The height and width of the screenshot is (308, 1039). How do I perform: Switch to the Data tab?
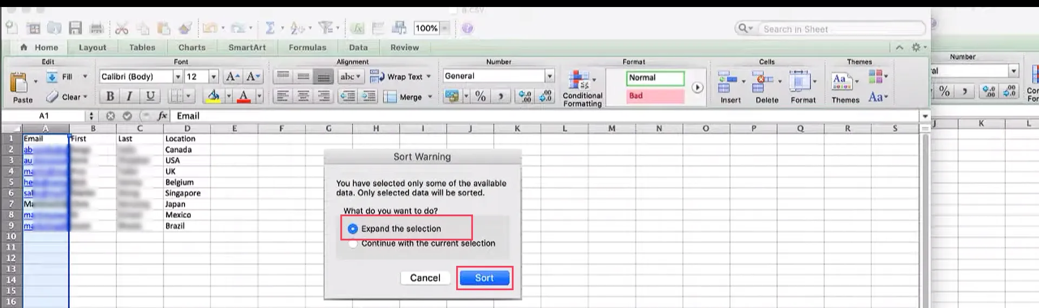(358, 48)
